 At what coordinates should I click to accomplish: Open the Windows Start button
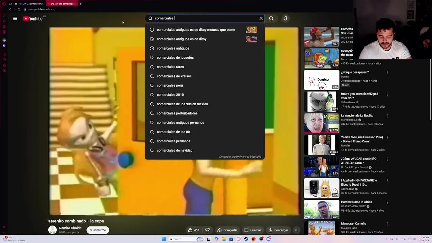pos(164,239)
